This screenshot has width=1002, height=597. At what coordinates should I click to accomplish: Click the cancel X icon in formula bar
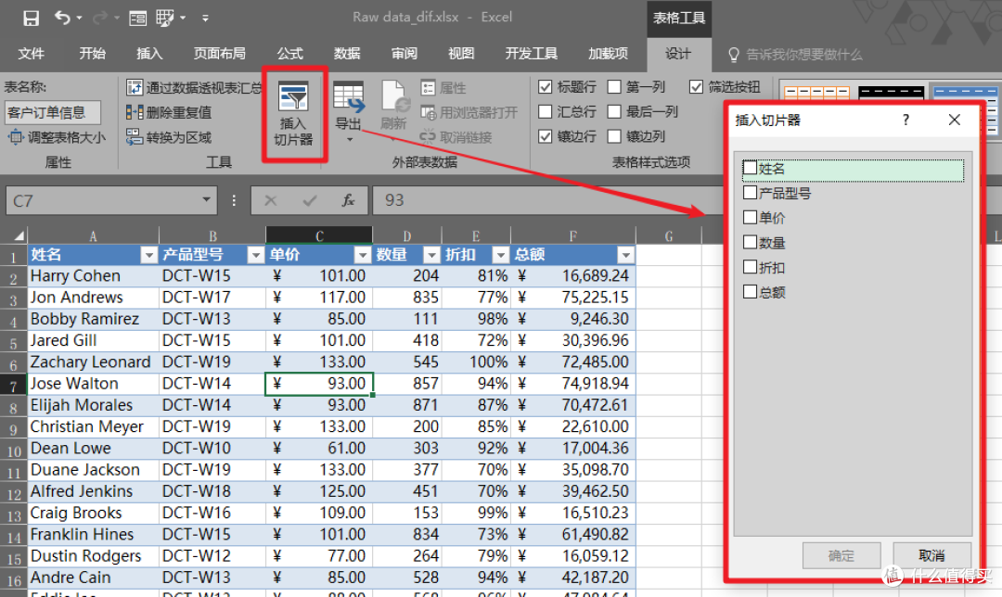point(270,200)
